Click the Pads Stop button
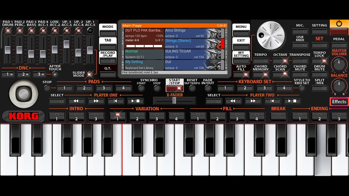349x196 pixels. pos(47,88)
